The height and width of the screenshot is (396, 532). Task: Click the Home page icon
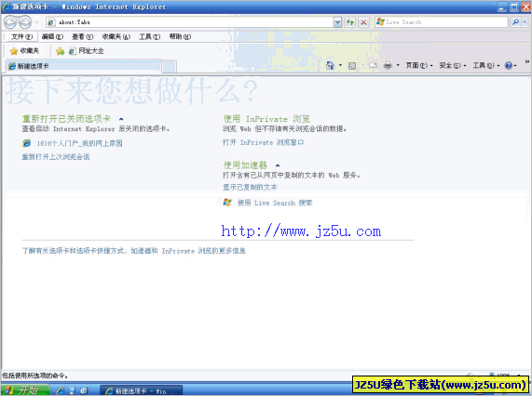pyautogui.click(x=330, y=65)
